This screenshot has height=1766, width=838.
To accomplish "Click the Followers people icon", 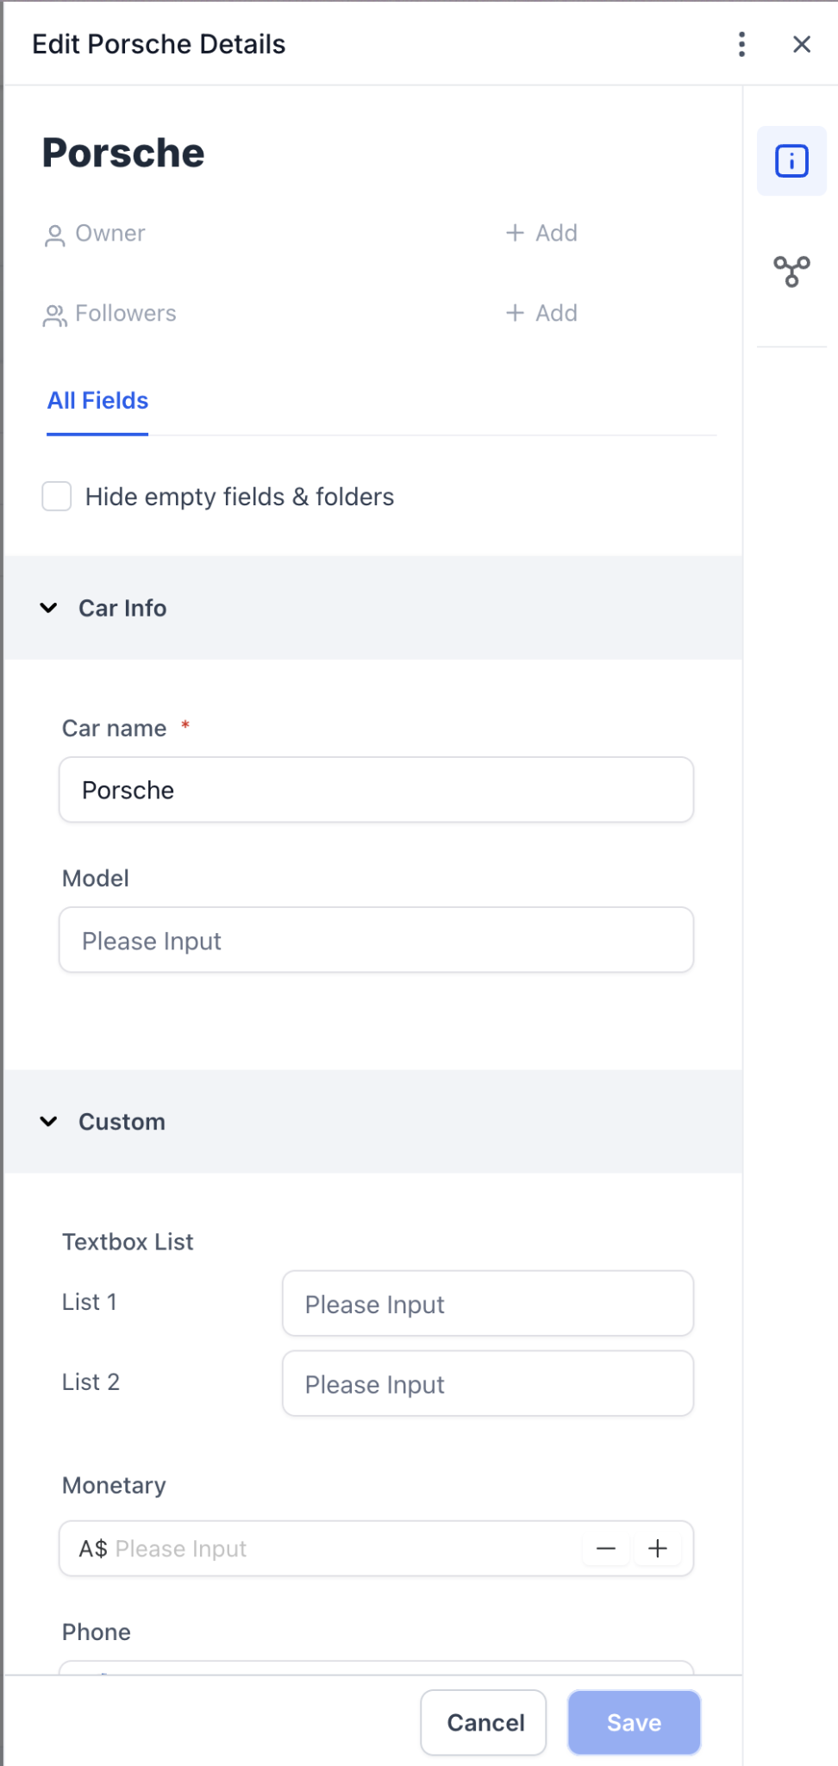I will pos(54,316).
